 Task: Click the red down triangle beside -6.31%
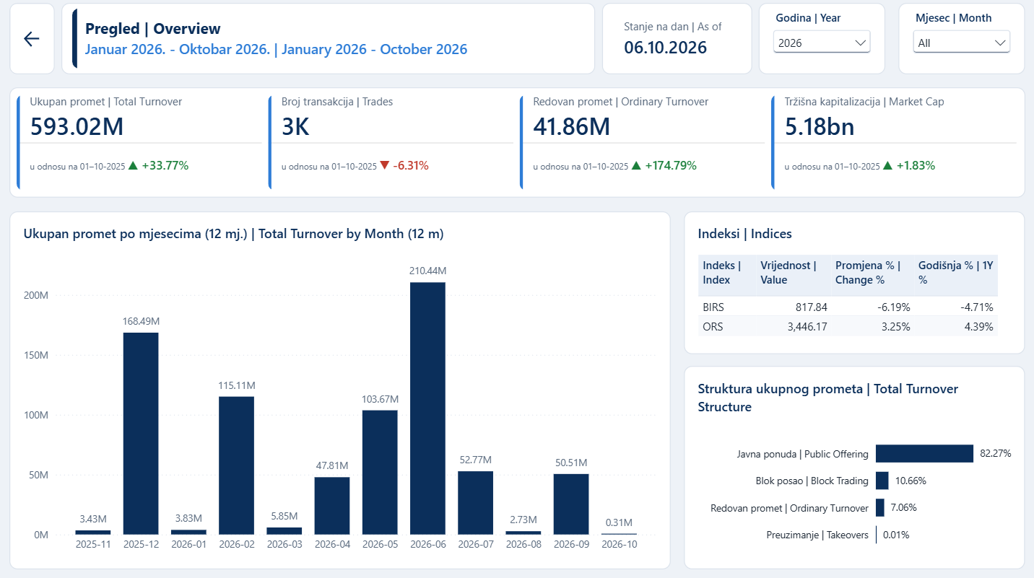coord(384,166)
